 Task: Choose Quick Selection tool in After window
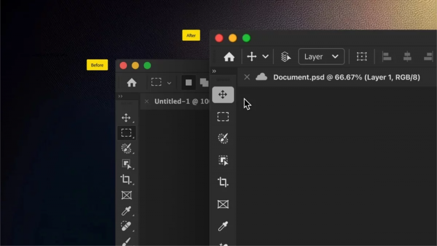[x=223, y=138]
